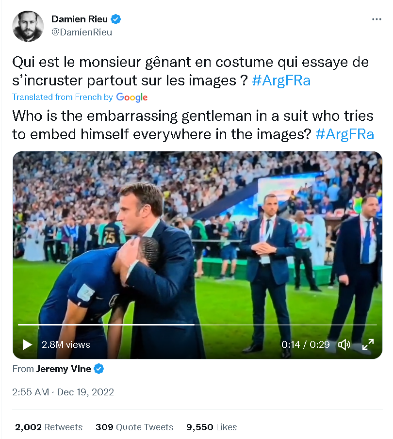The image size is (393, 439).
Task: Mute the video using the speaker icon
Action: [x=344, y=344]
